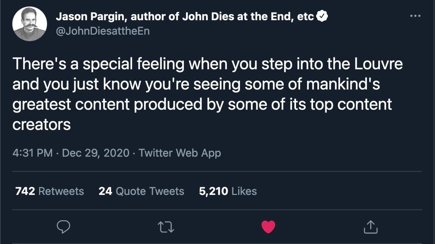
Task: Click the verified badge next to the name
Action: 322,16
